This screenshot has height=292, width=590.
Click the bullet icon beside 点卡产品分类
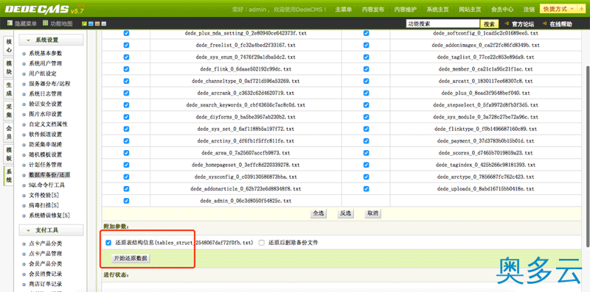(24, 243)
